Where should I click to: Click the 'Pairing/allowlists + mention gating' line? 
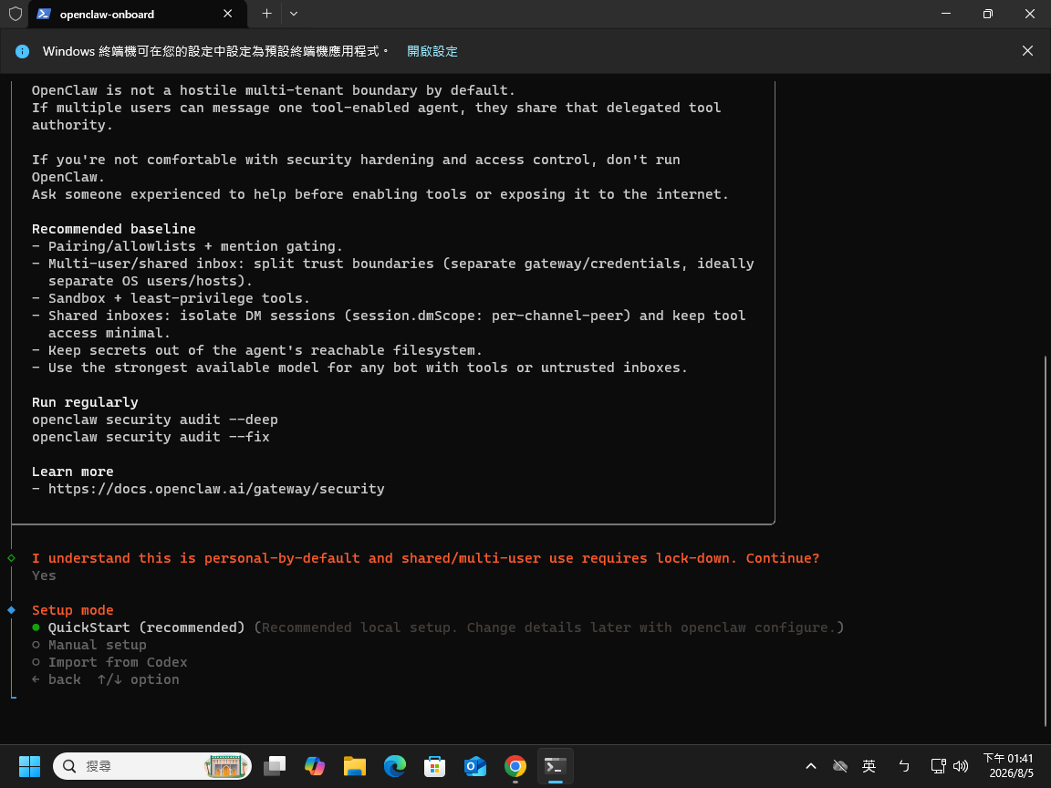tap(187, 246)
